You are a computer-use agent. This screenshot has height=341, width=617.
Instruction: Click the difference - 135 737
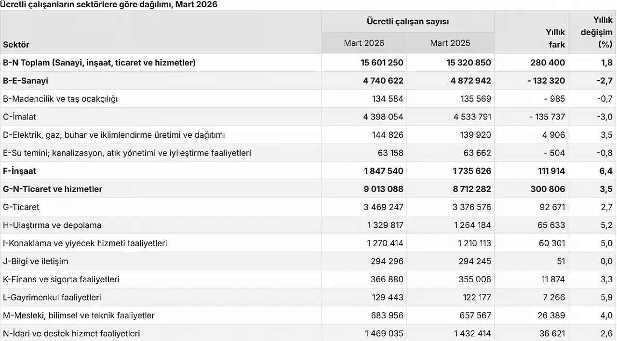547,117
